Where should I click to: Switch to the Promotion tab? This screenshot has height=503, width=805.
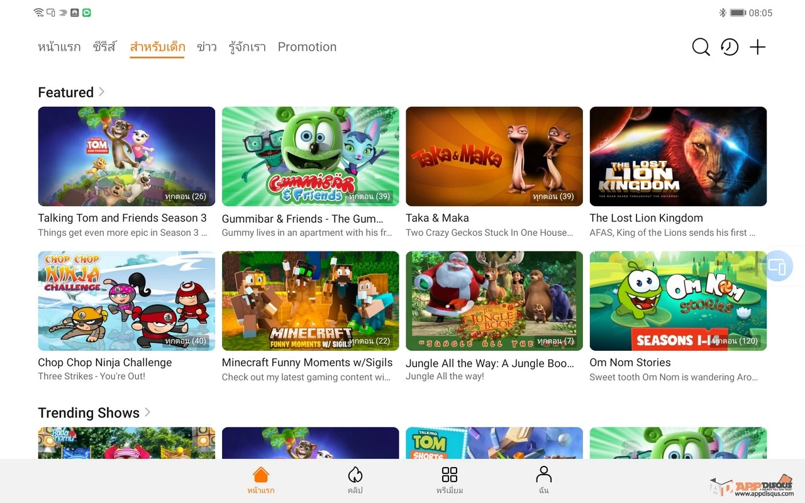tap(307, 47)
